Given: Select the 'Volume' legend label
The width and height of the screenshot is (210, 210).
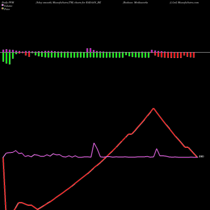Looking at the screenshot, I should 8,6.
